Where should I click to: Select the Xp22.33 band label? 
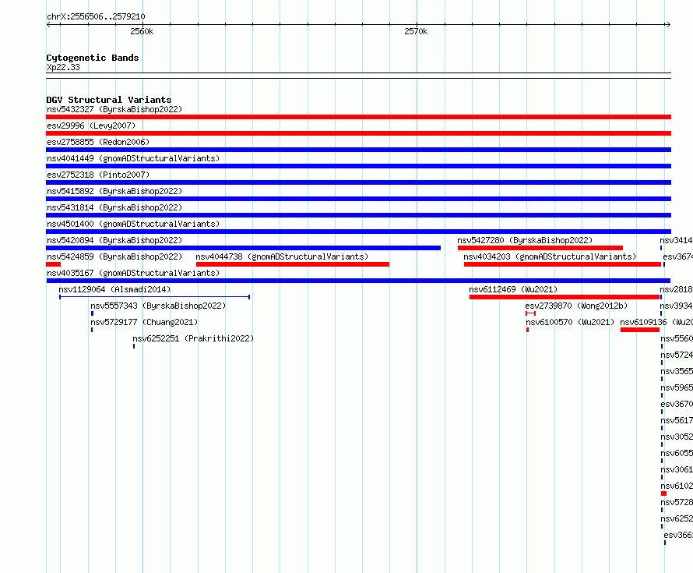63,67
